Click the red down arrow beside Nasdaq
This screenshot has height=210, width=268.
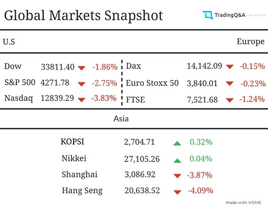[x=81, y=100]
